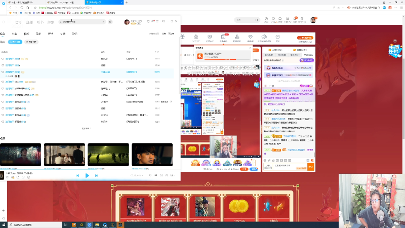This screenshot has width=405, height=228.
Task: Switch to 直播 tab in music player
Action: pos(29,22)
